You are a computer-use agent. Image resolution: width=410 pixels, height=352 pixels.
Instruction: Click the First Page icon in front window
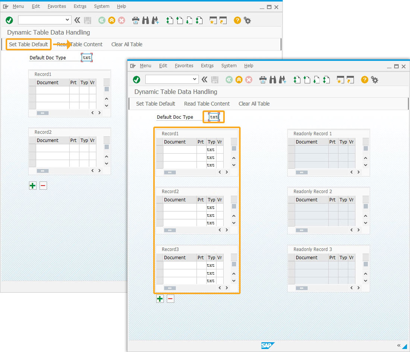[297, 80]
